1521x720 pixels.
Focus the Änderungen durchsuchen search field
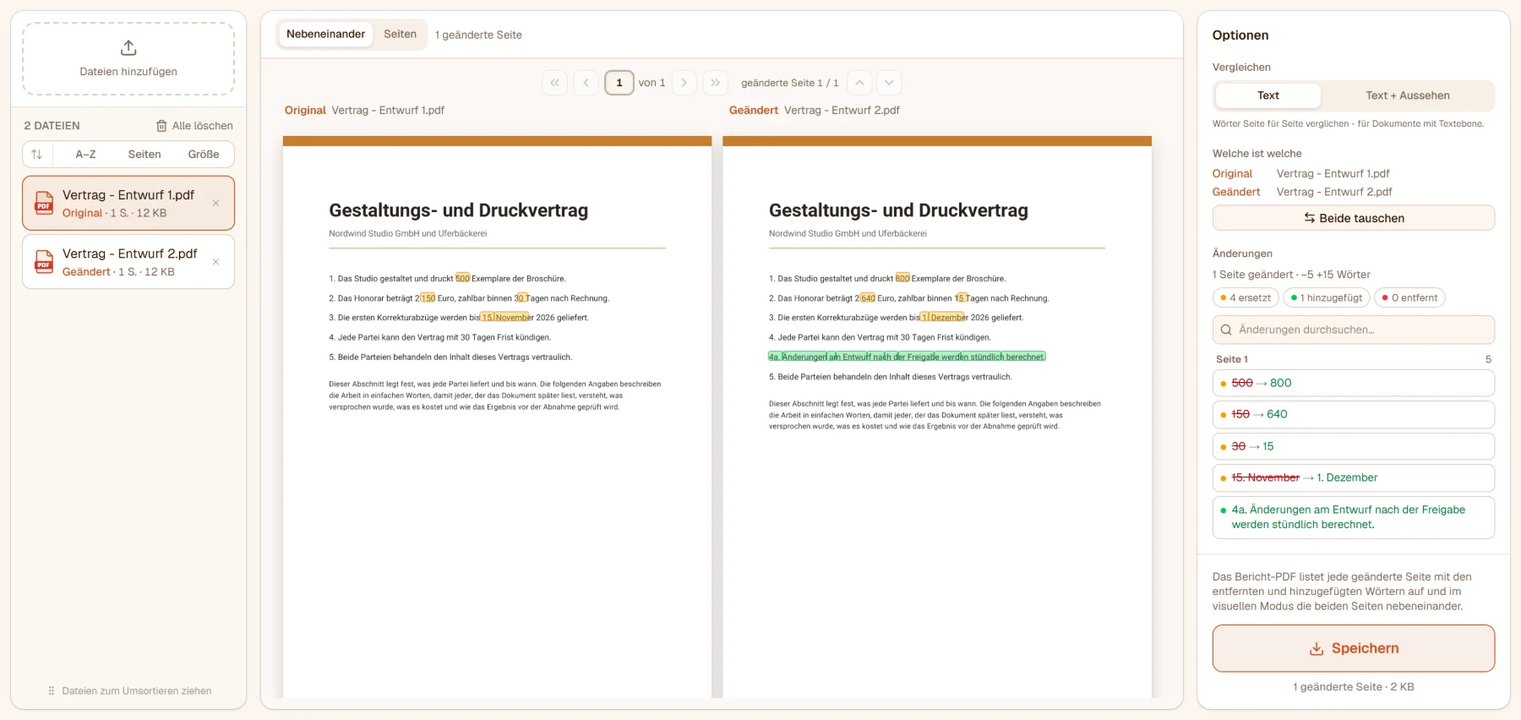tap(1353, 330)
